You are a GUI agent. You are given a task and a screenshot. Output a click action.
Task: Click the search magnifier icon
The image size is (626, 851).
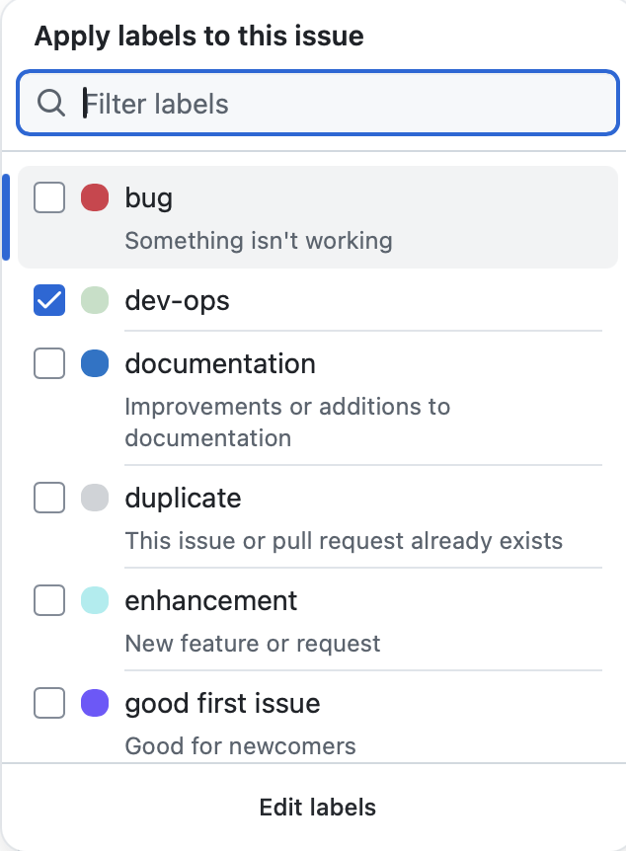(50, 103)
